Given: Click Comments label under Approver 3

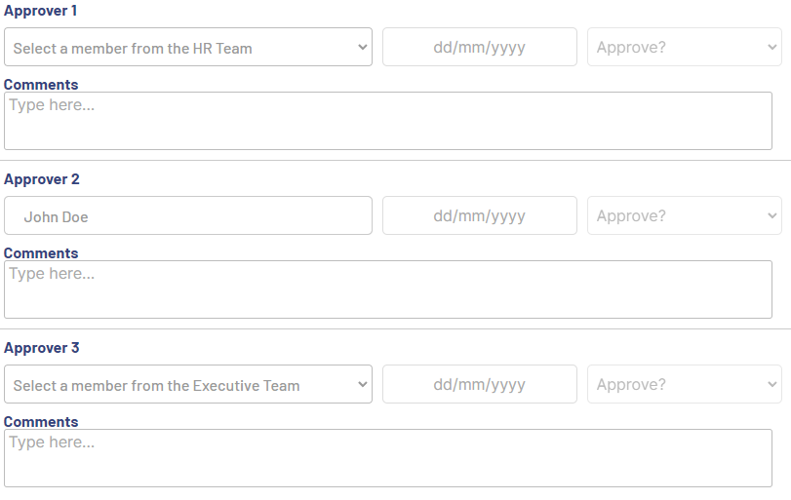Looking at the screenshot, I should point(41,422).
